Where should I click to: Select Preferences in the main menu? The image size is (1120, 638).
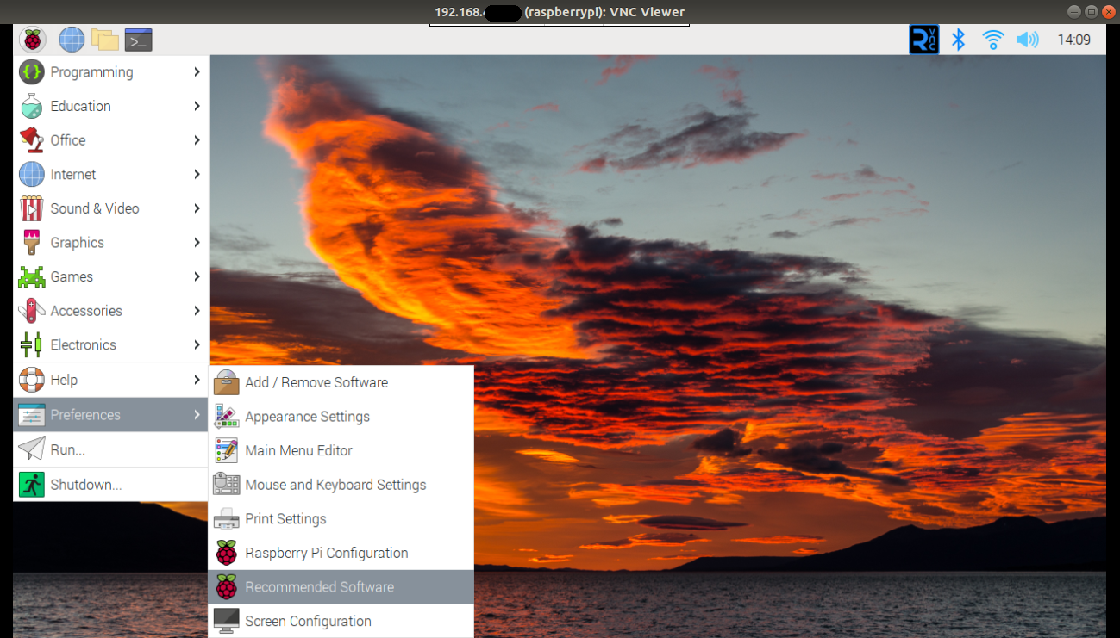point(111,415)
